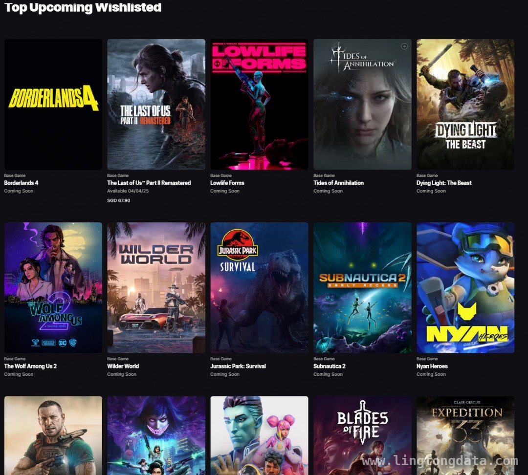The width and height of the screenshot is (528, 475).
Task: Click Coming Soon under Borderlands 4
Action: click(19, 191)
